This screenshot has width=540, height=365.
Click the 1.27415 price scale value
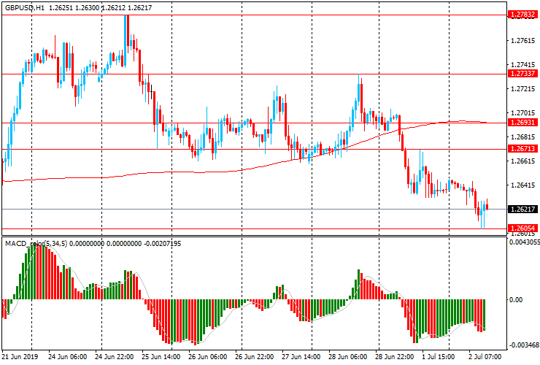click(523, 64)
